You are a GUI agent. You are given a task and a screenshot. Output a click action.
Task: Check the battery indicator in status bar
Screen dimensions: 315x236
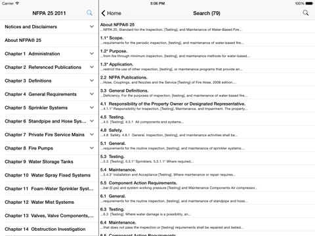tap(309, 3)
